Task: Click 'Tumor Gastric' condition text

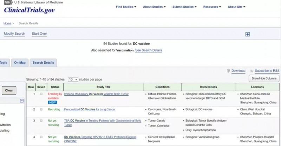Action: [x=157, y=121]
